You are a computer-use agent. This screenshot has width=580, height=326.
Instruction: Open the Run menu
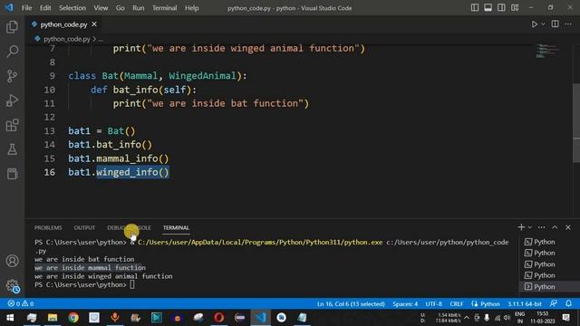[139, 8]
